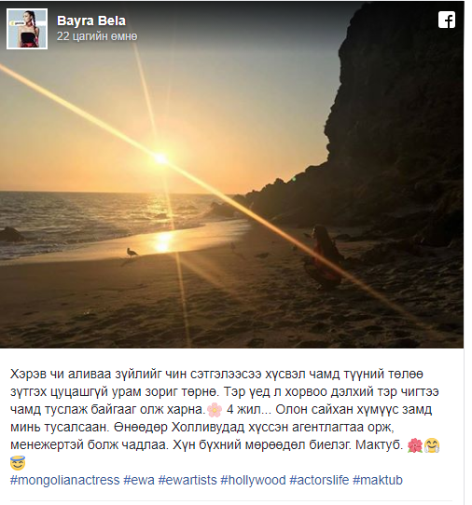Select the #hollywood hashtag
472x505 pixels.
pyautogui.click(x=253, y=480)
